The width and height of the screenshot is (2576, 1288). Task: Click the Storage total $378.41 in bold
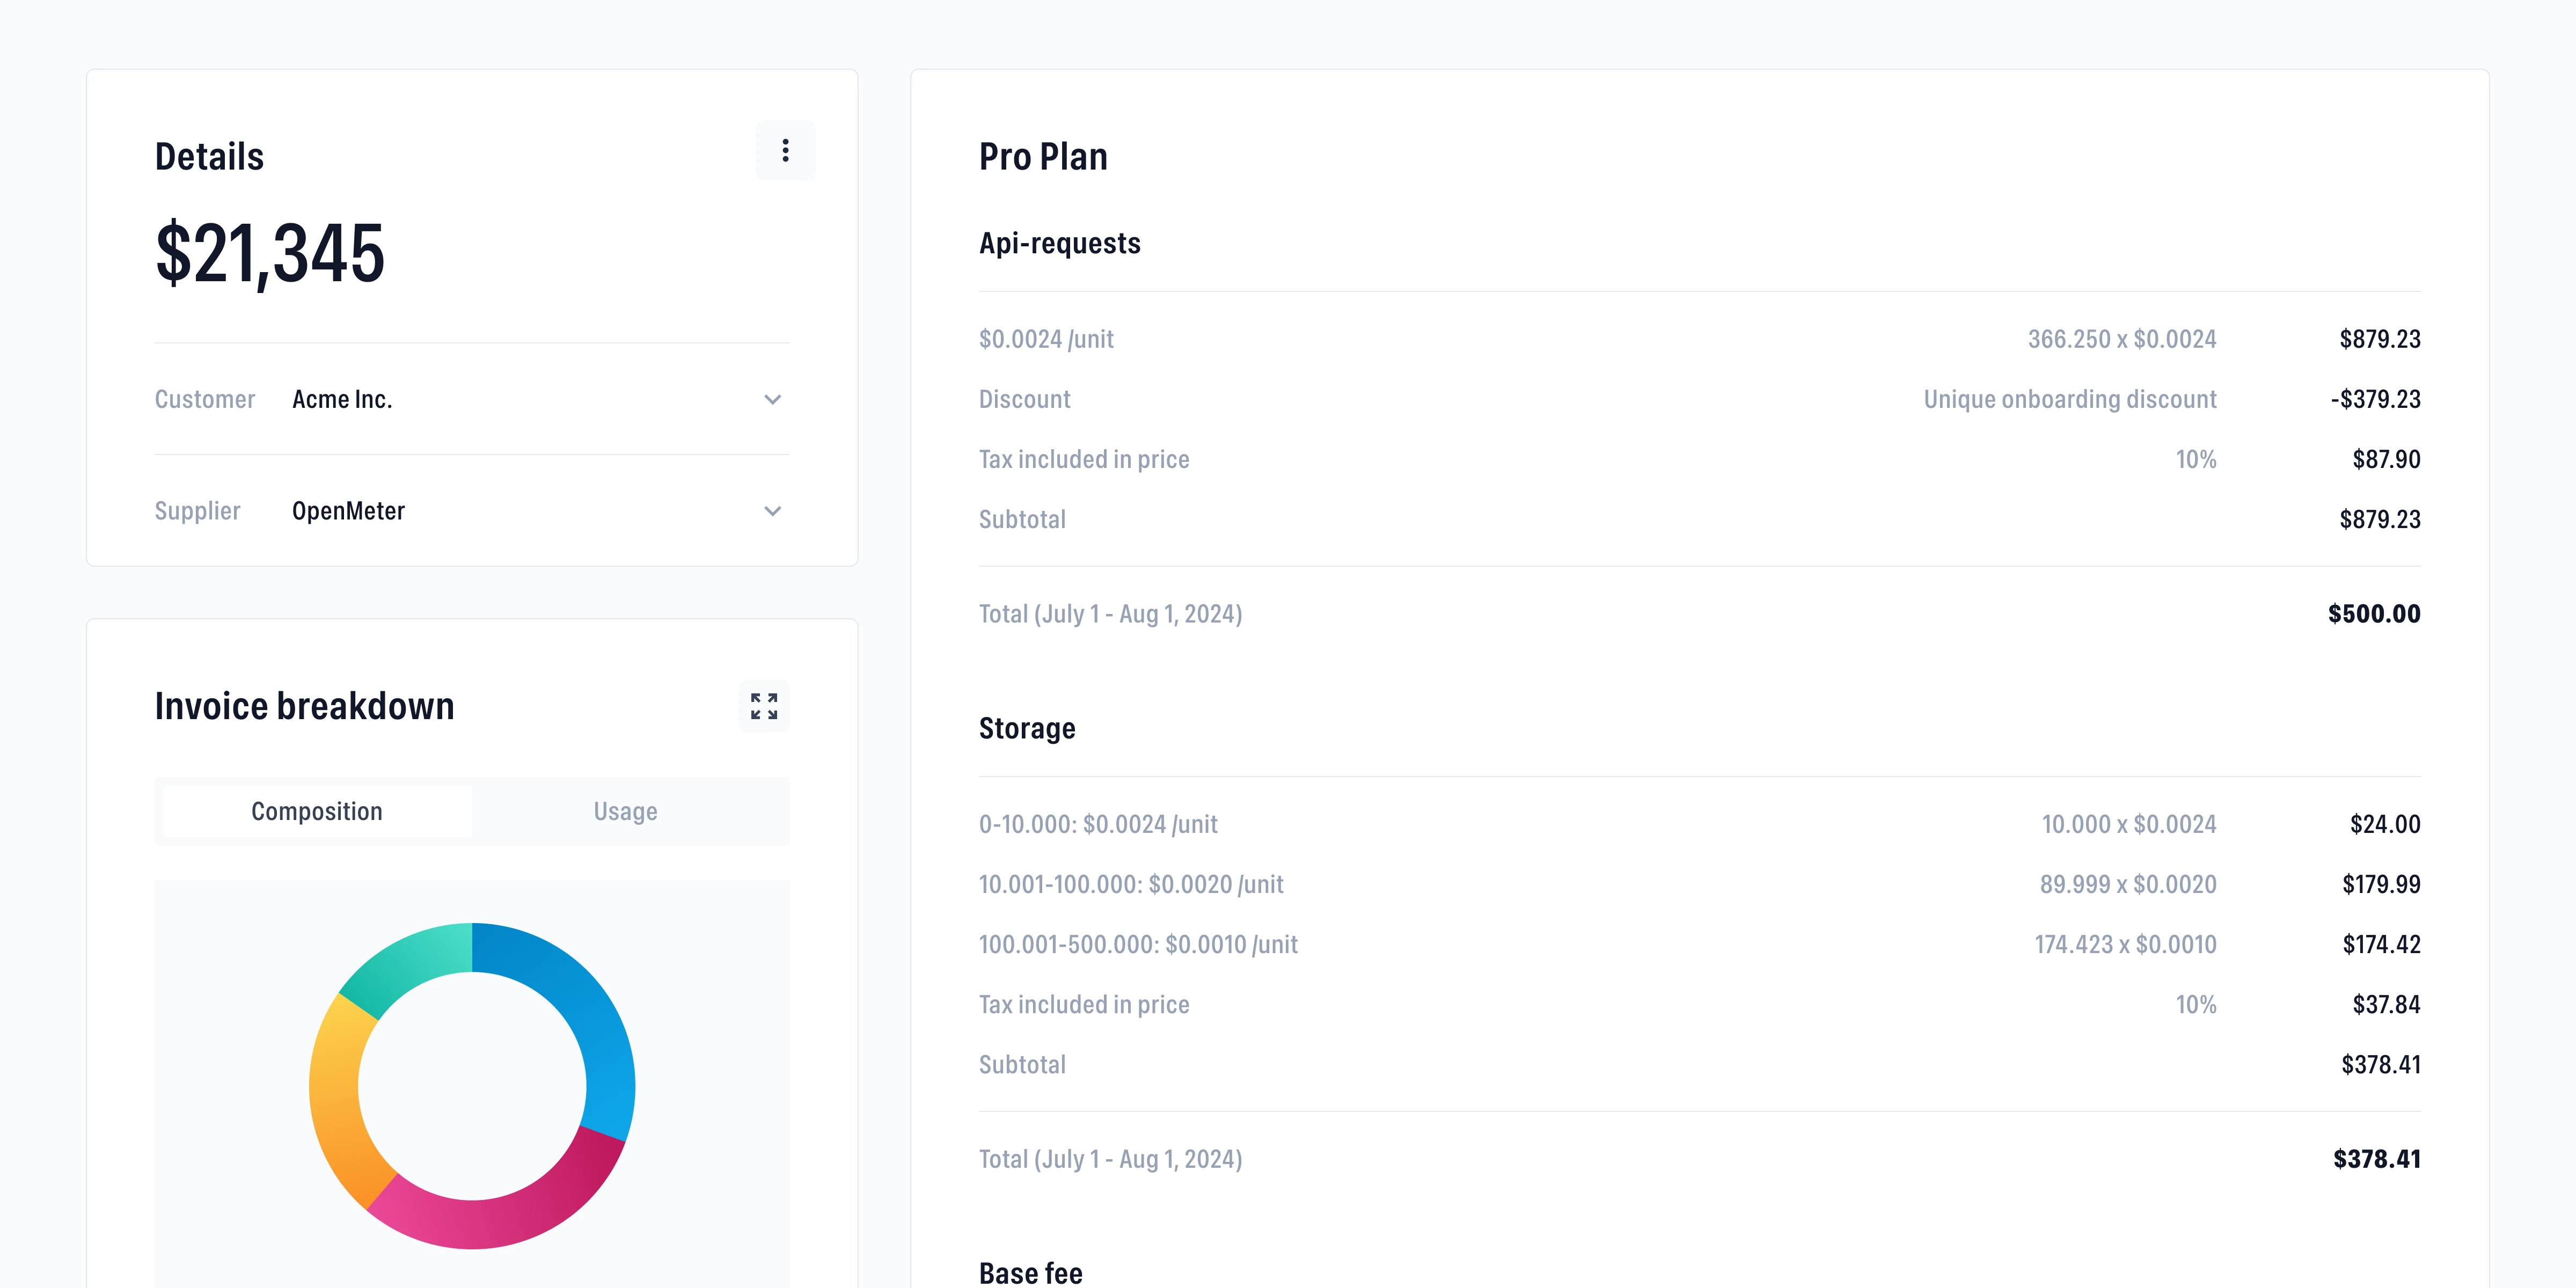(x=2377, y=1158)
